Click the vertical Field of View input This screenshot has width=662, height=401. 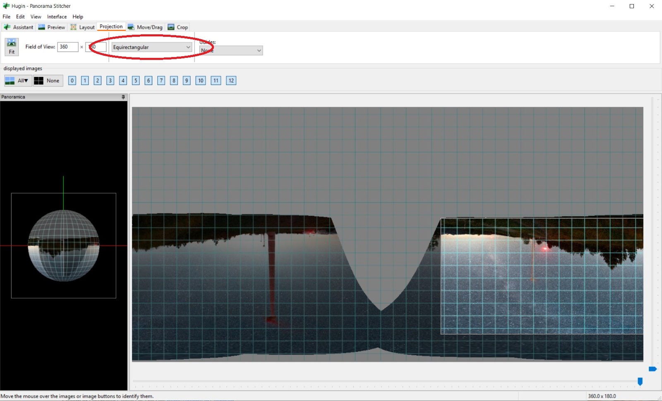click(x=96, y=47)
